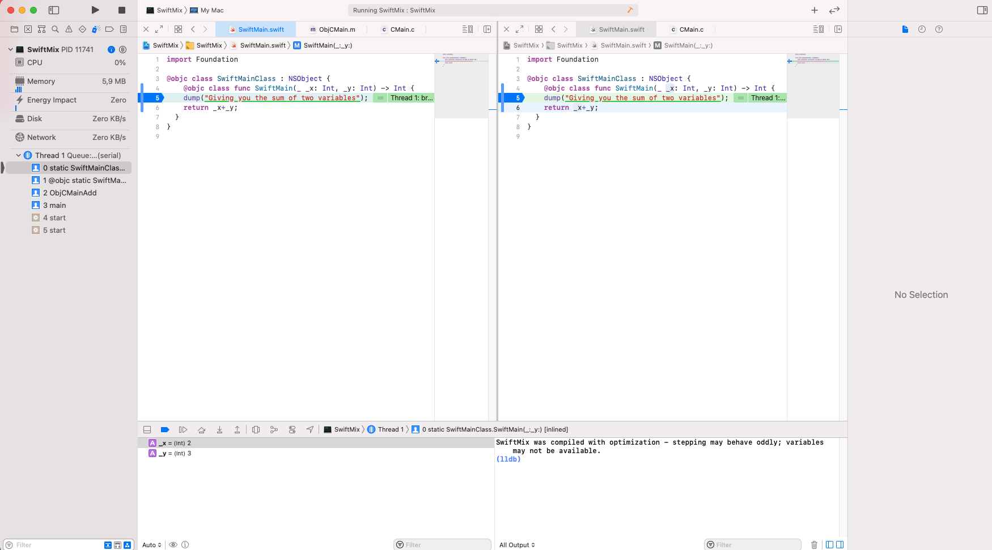Go back in left editor history
Screen dimensions: 992x550
pyautogui.click(x=193, y=29)
